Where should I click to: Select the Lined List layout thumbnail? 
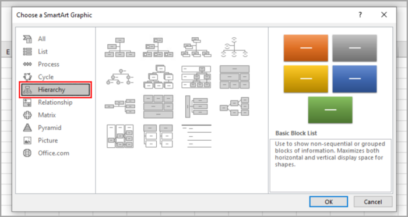(x=196, y=136)
